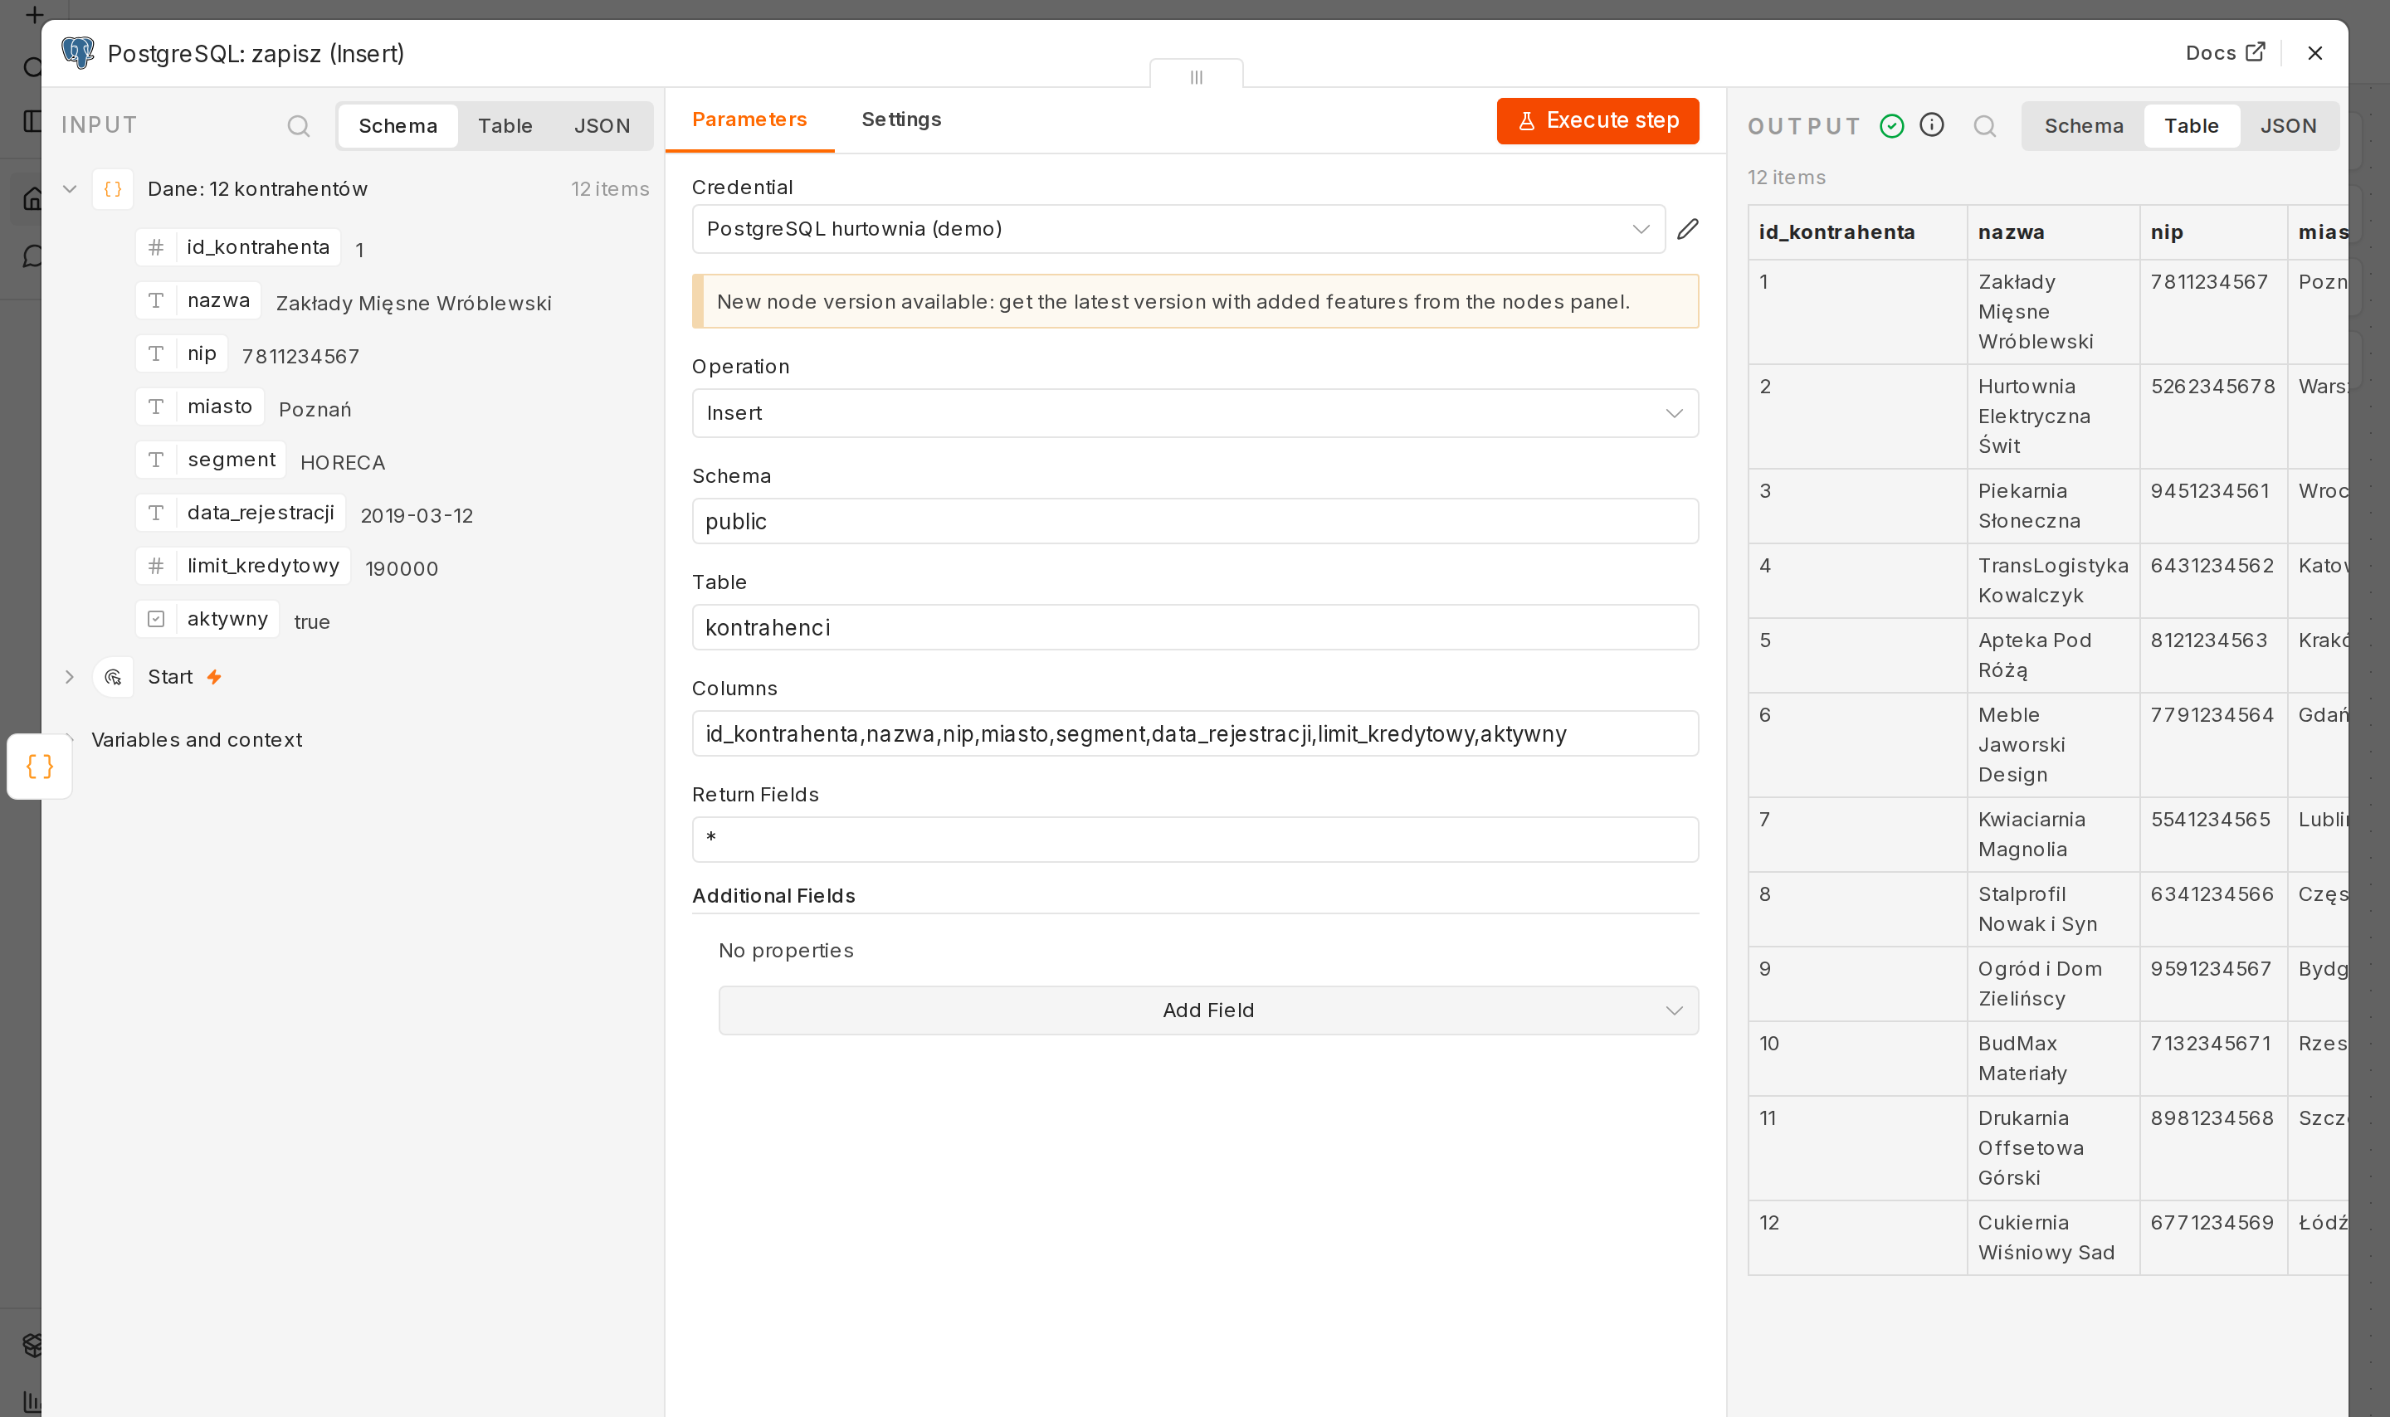This screenshot has height=1417, width=2390.
Task: Click the INPUT panel search icon
Action: [298, 126]
